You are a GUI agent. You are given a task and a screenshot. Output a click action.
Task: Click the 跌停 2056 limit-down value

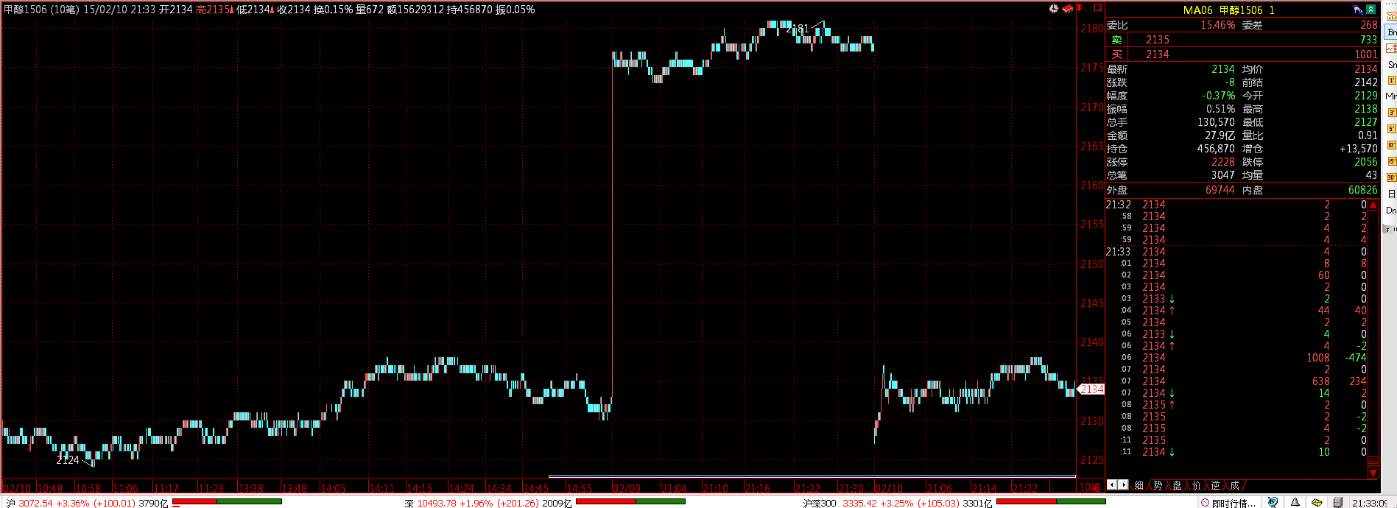point(1365,162)
